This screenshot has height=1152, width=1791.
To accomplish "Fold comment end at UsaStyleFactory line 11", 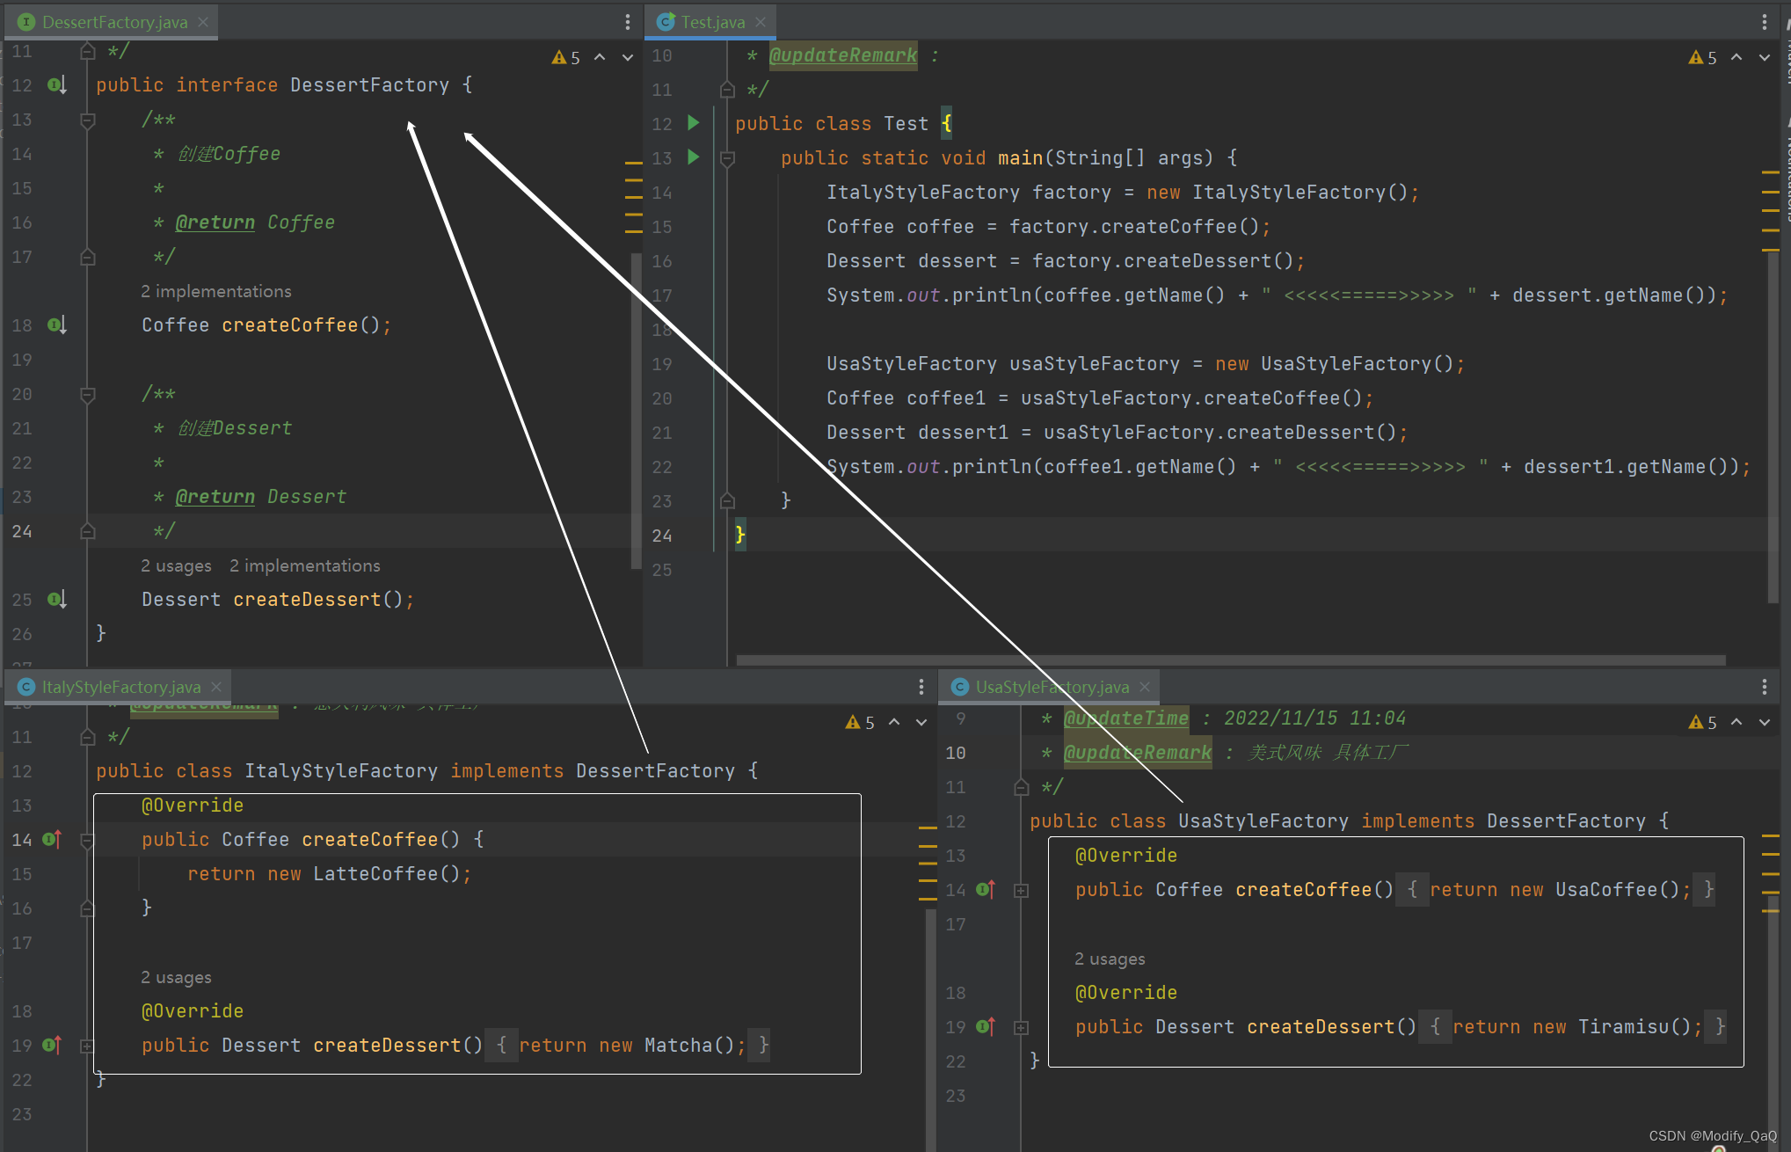I will (1021, 787).
